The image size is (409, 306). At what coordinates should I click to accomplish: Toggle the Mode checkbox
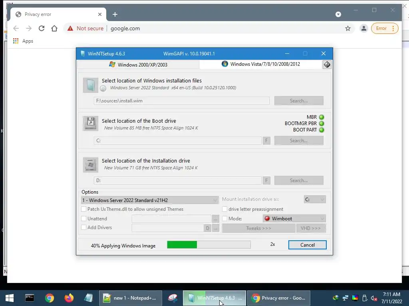click(224, 219)
